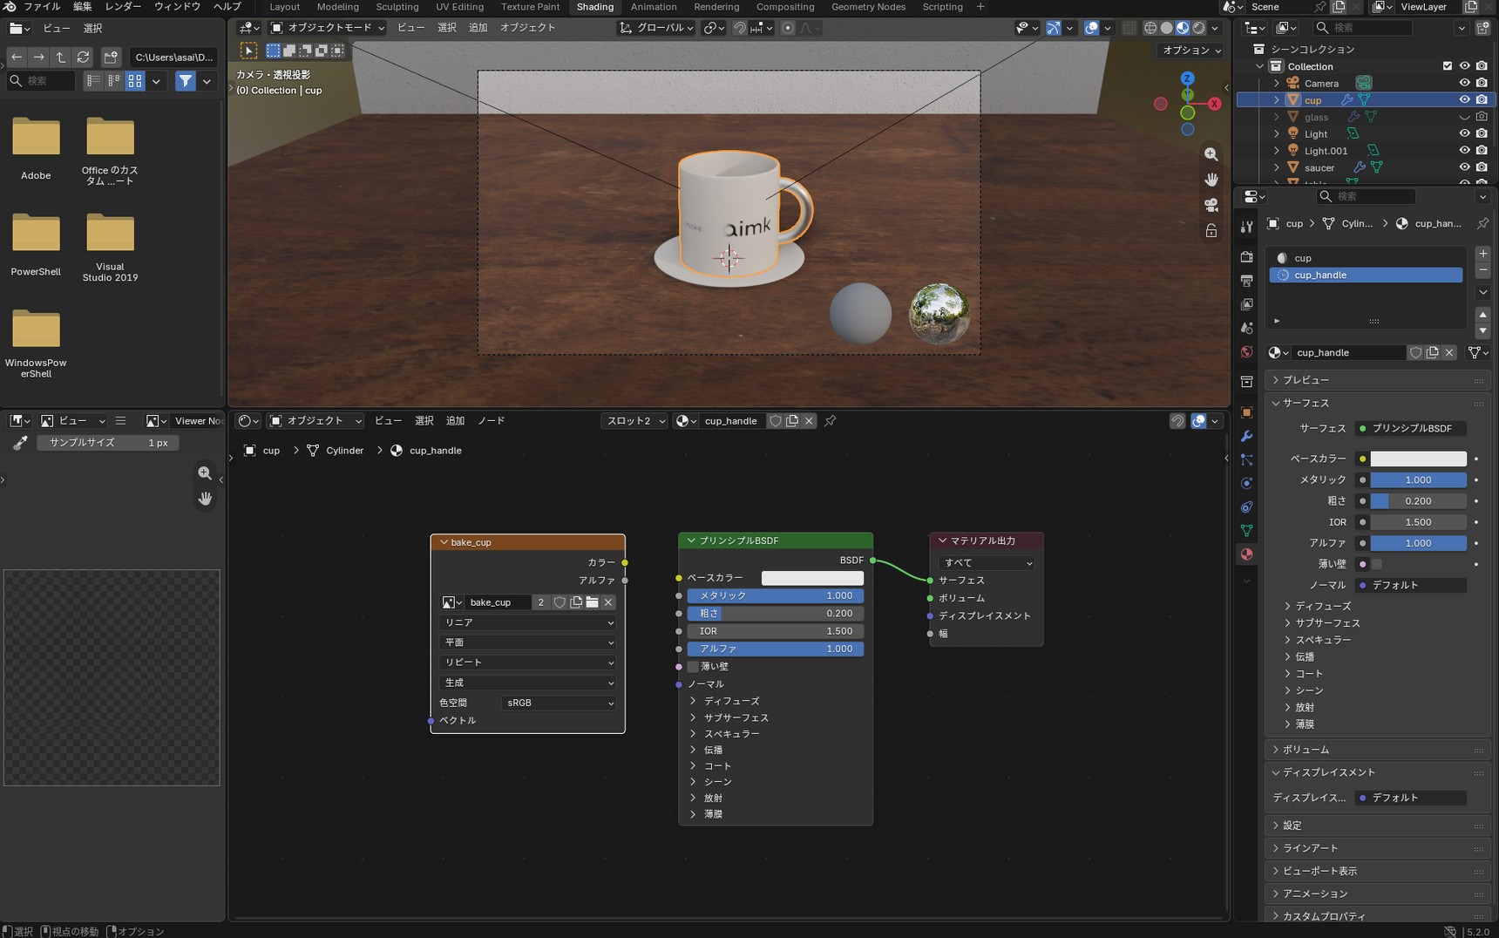
Task: Open the sRGB color space dropdown
Action: point(560,703)
